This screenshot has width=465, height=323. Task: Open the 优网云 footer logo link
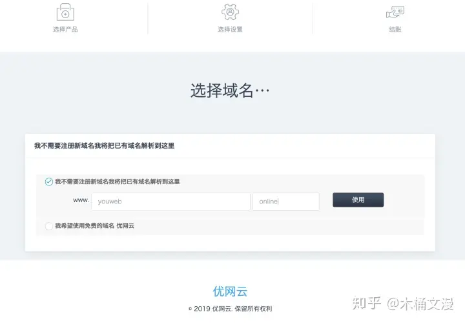coord(230,291)
